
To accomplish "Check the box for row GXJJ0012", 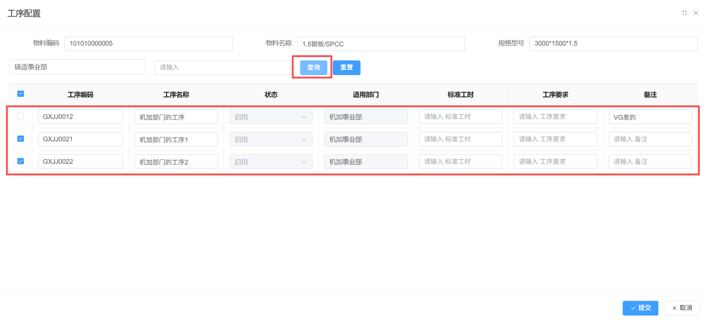I will coord(21,116).
